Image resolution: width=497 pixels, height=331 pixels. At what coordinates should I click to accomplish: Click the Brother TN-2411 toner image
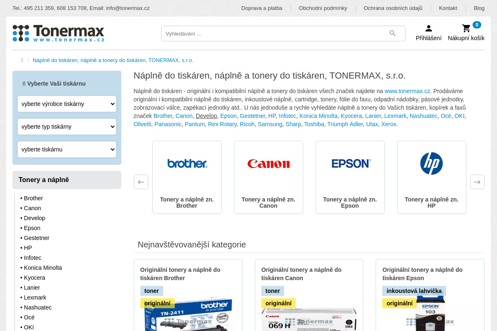(188, 314)
